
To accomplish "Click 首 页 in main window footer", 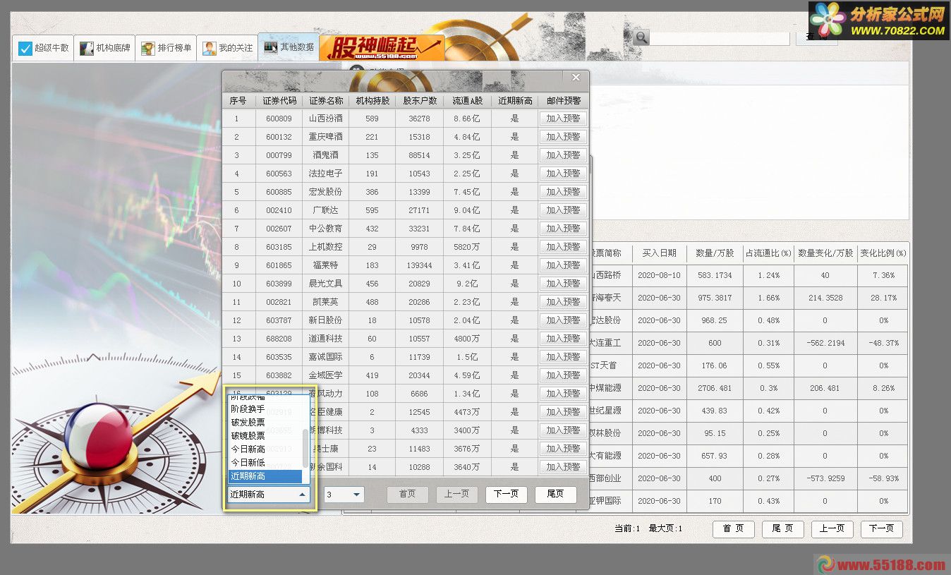I will tap(734, 528).
